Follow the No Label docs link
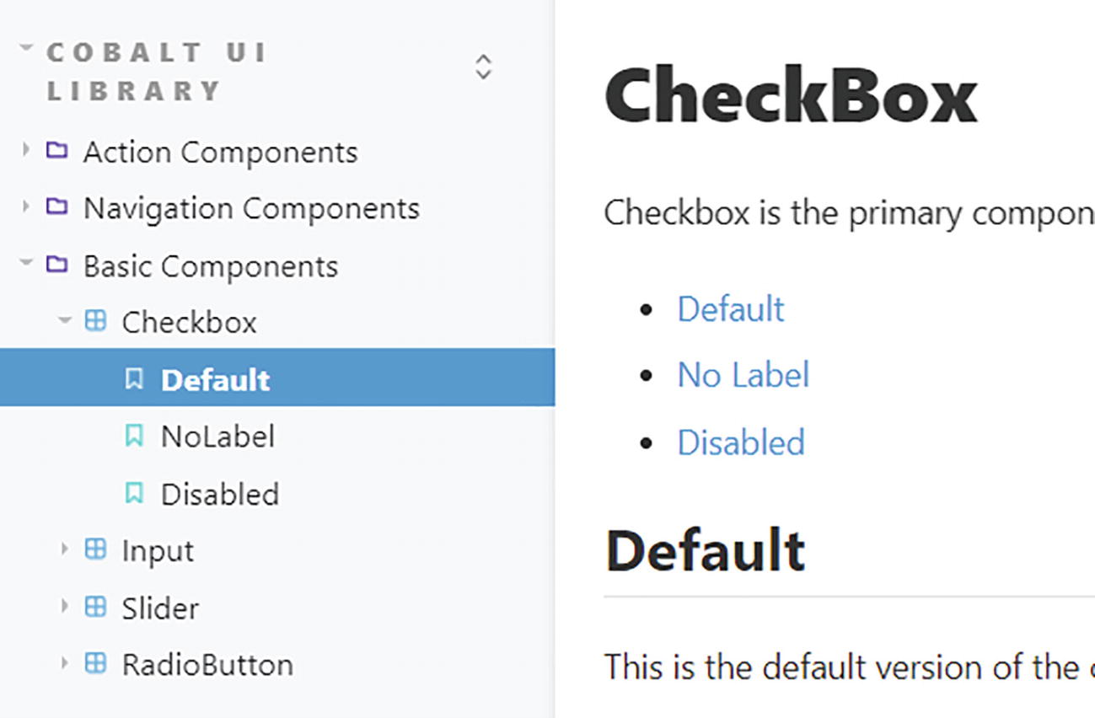Image resolution: width=1095 pixels, height=718 pixels. point(743,375)
